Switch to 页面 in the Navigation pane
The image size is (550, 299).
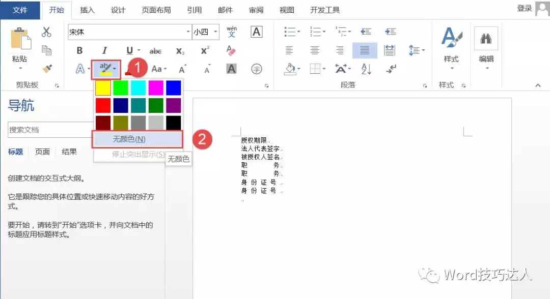[43, 151]
